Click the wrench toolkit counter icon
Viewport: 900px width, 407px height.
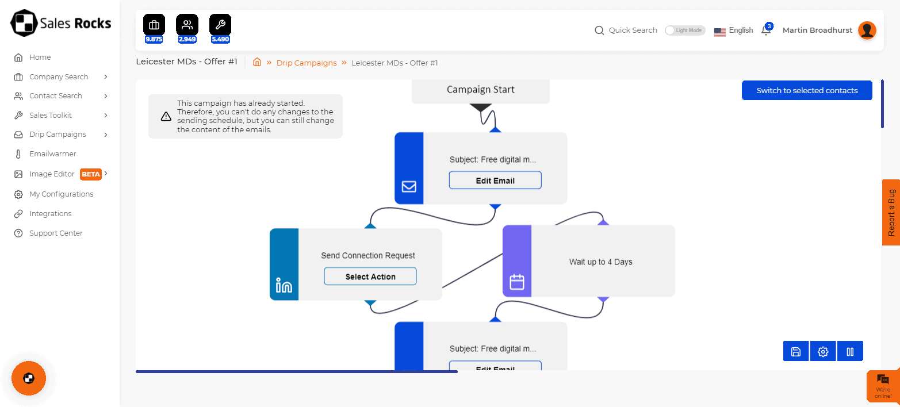click(x=220, y=25)
